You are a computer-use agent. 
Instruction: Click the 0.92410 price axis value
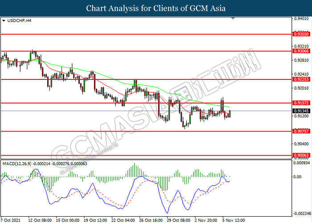301,74
